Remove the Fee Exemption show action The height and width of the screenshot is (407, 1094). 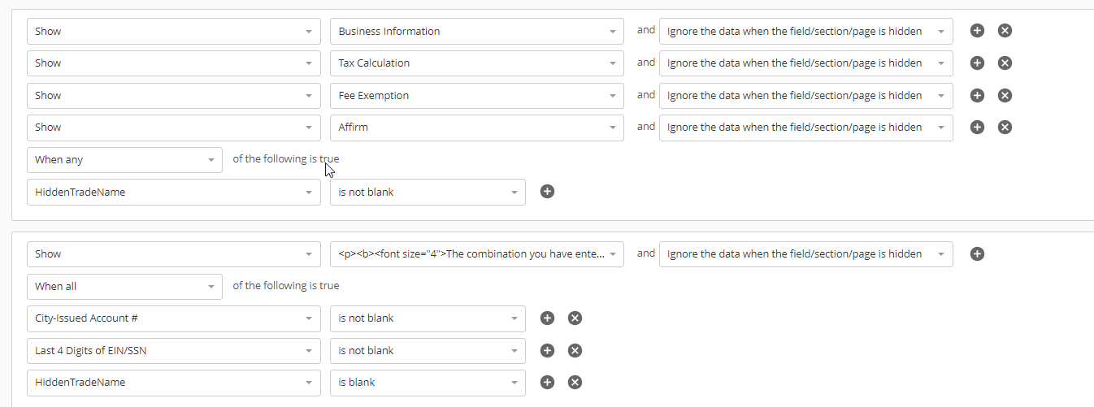1005,95
